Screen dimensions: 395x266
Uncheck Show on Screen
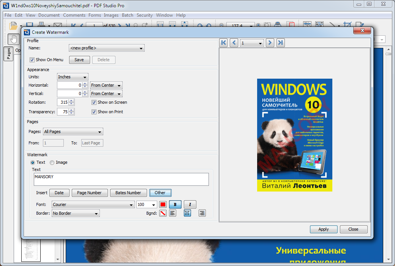tap(94, 102)
